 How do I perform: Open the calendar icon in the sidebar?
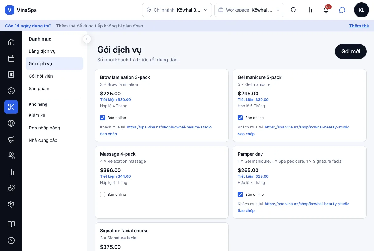tap(11, 58)
